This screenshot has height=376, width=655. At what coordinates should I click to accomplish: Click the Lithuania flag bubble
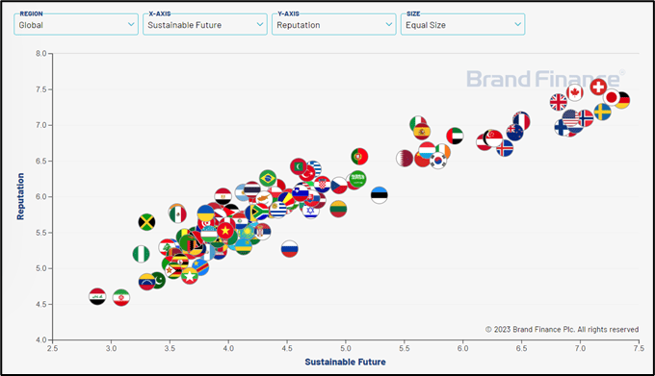coord(338,209)
